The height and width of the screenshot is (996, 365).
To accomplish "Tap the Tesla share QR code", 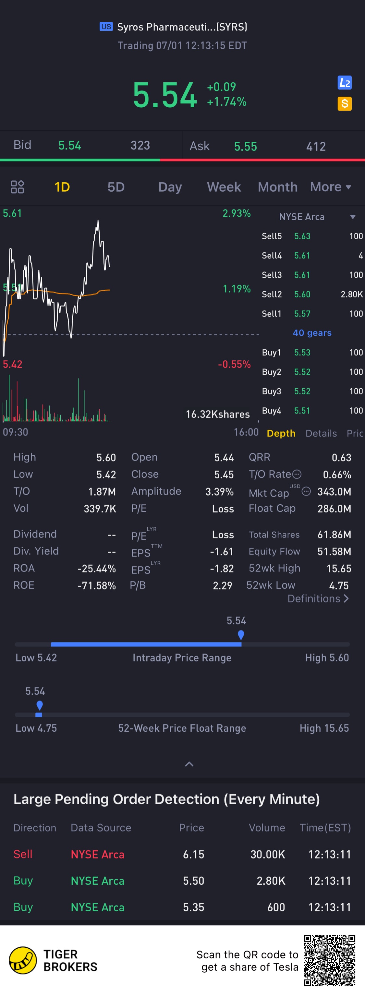I will 329,960.
